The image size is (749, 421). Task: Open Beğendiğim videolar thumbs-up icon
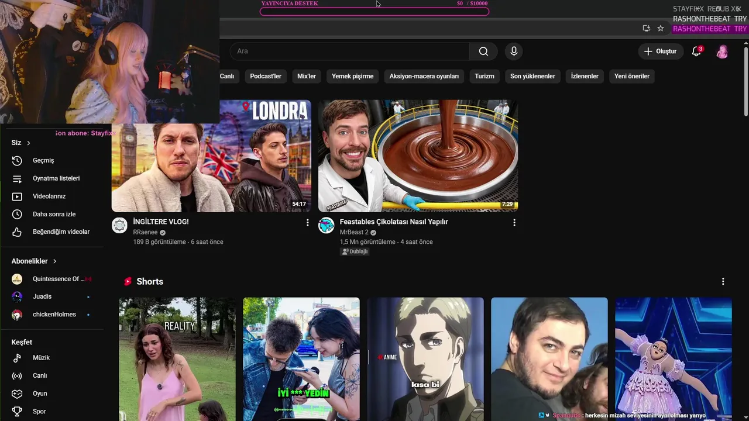pos(17,232)
